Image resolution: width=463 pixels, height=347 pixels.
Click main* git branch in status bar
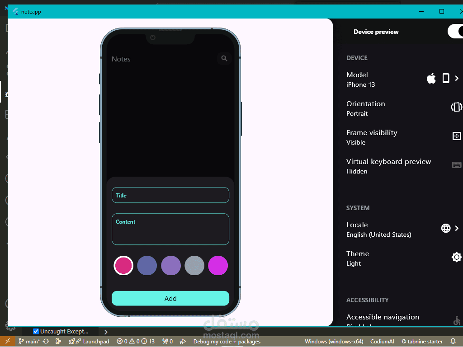(29, 342)
